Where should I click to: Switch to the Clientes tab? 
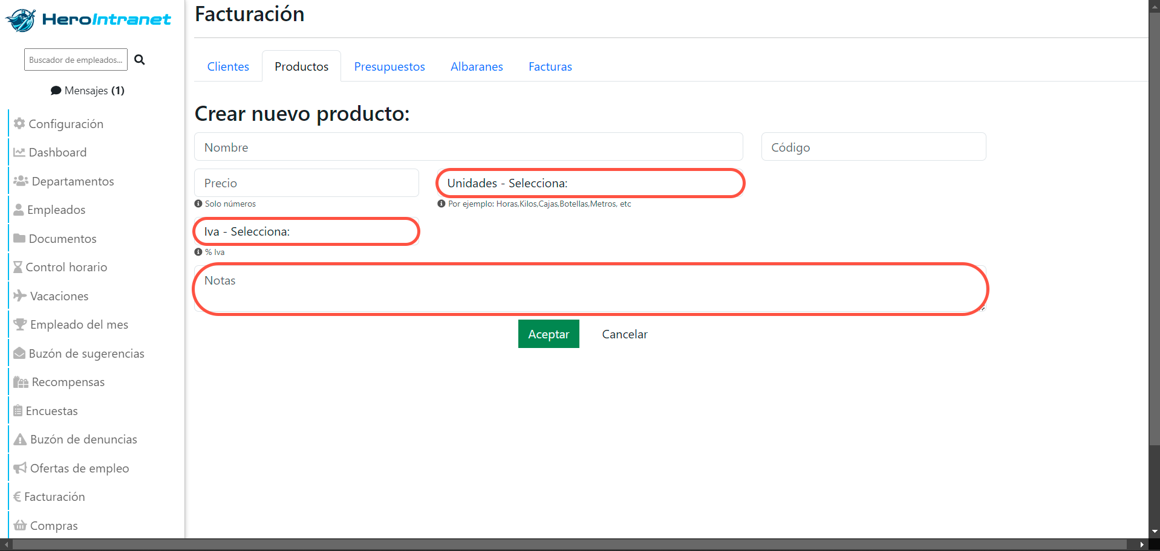point(228,66)
